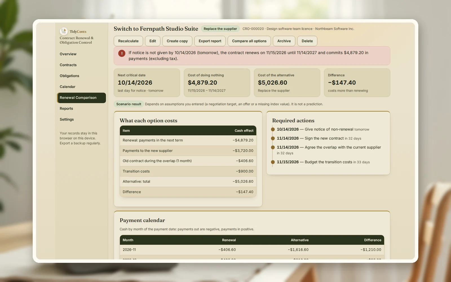Click Compare all options
Screen dimensions: 451x282
(249, 41)
